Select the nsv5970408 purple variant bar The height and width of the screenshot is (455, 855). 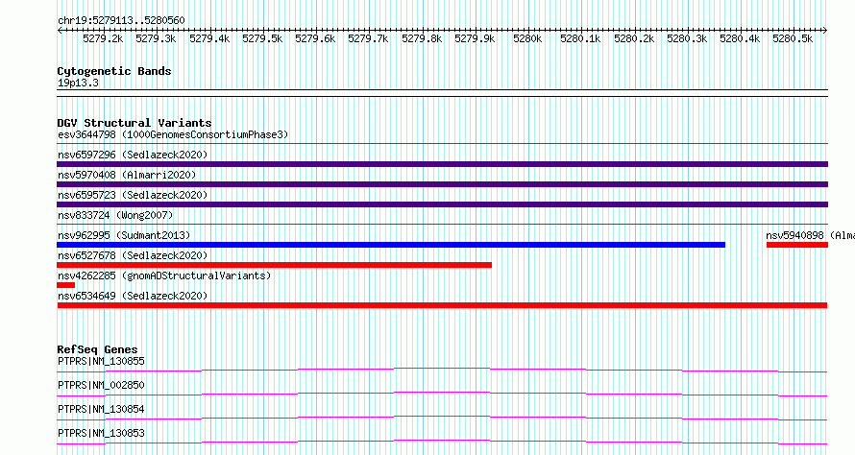442,184
